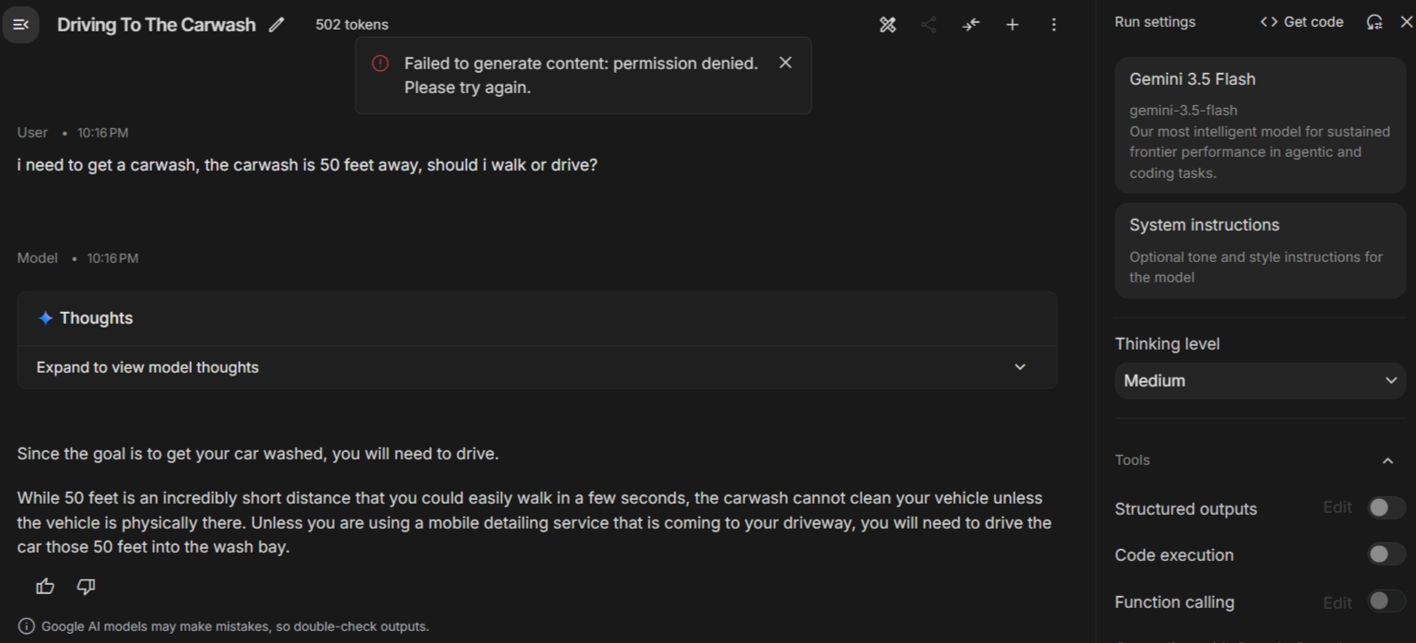This screenshot has width=1416, height=643.
Task: Collapse the Tools section chevron
Action: pos(1387,460)
